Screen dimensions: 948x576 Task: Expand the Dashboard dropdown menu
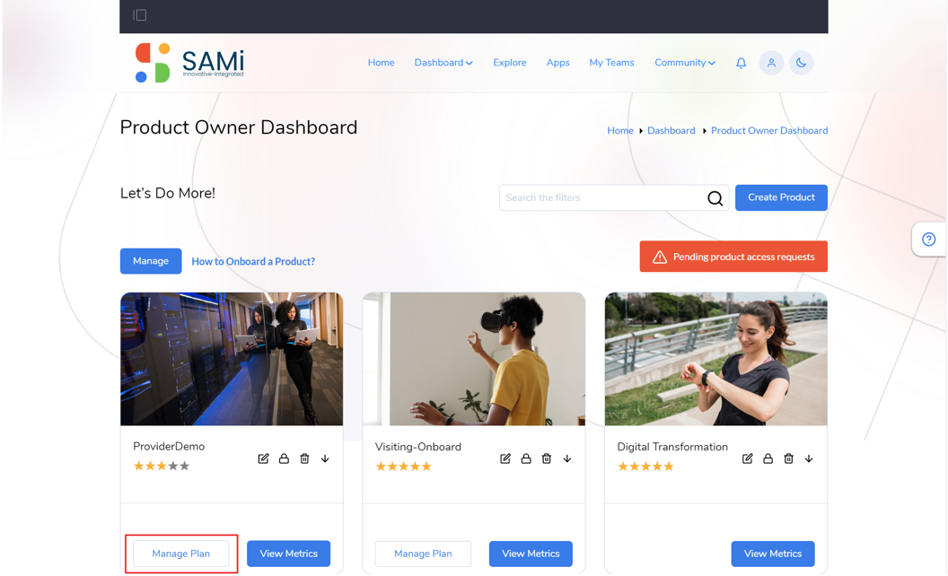[443, 63]
